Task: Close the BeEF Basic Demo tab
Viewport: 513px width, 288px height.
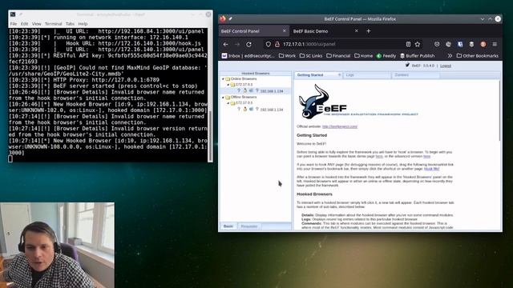Action: click(356, 30)
